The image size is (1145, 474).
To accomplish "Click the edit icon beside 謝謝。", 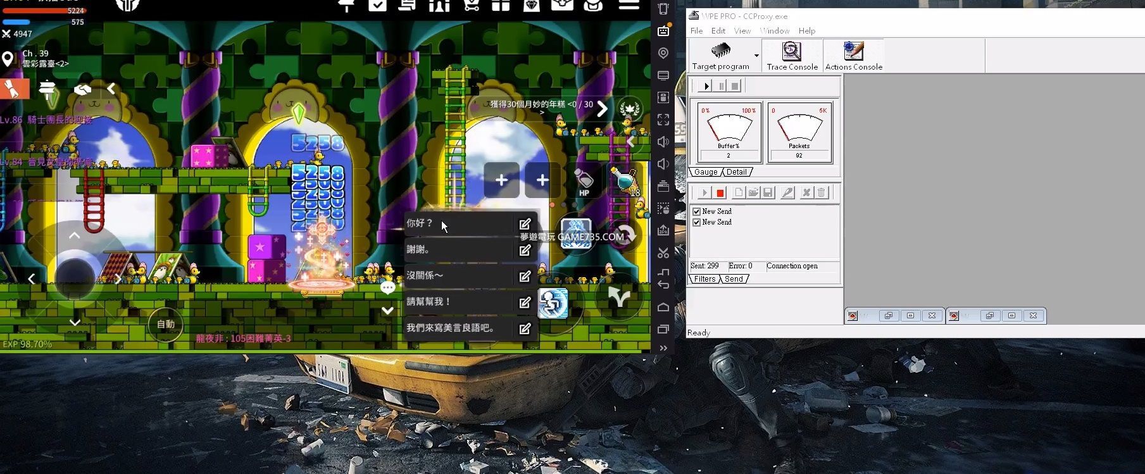I will [525, 250].
